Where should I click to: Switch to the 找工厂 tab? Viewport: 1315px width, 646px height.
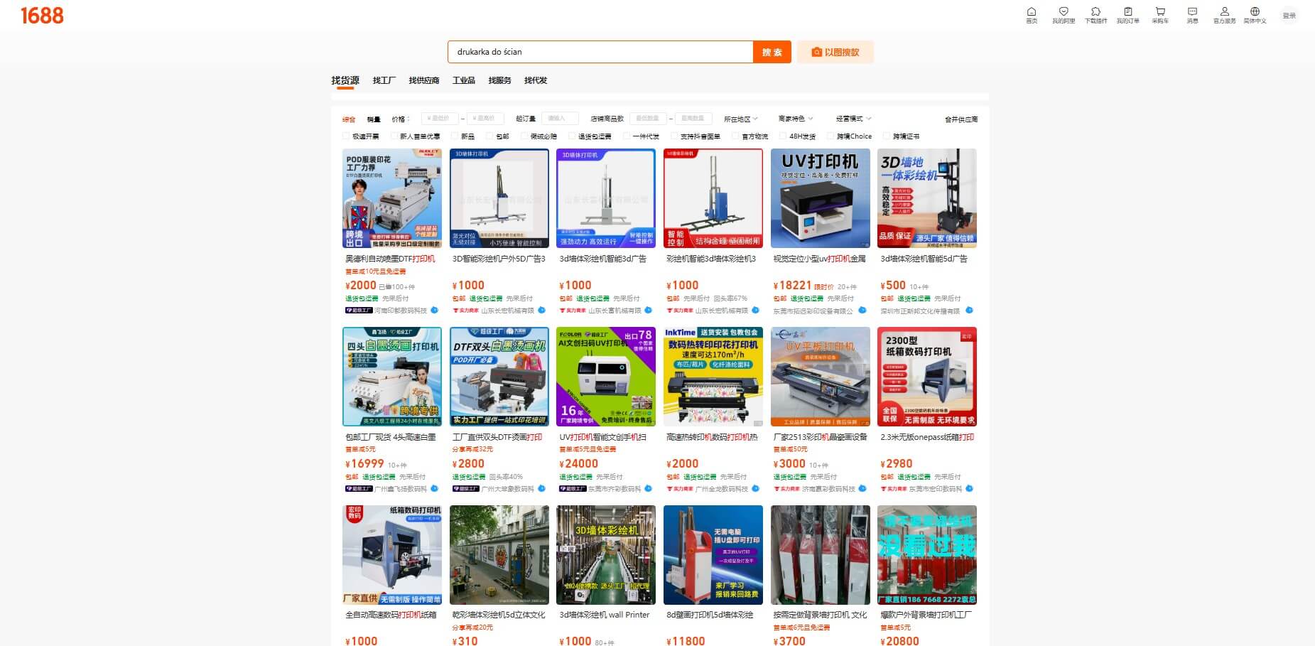(x=384, y=80)
